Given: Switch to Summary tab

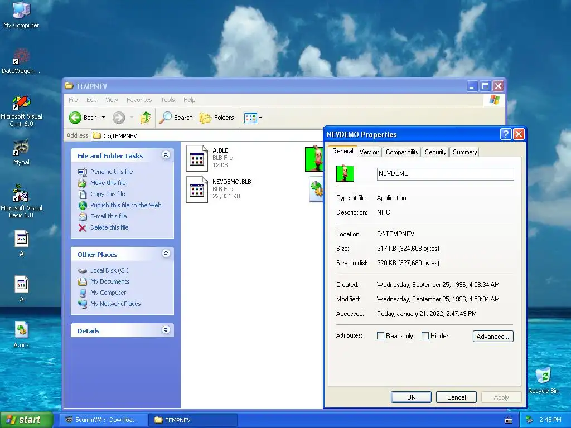Looking at the screenshot, I should tap(464, 152).
